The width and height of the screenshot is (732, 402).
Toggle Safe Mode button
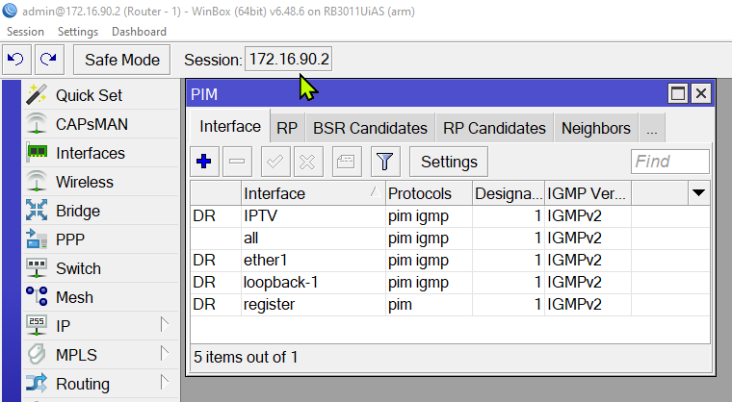[122, 60]
